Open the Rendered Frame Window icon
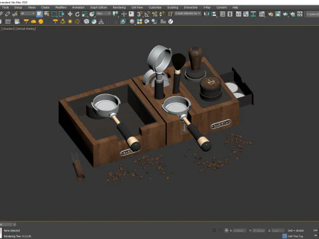The image size is (319, 239). coord(278,14)
